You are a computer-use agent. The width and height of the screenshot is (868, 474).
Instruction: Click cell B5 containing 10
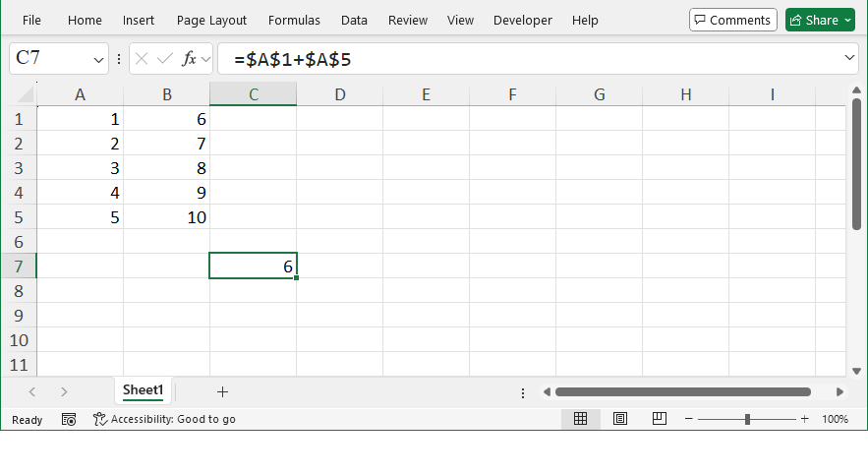(167, 217)
